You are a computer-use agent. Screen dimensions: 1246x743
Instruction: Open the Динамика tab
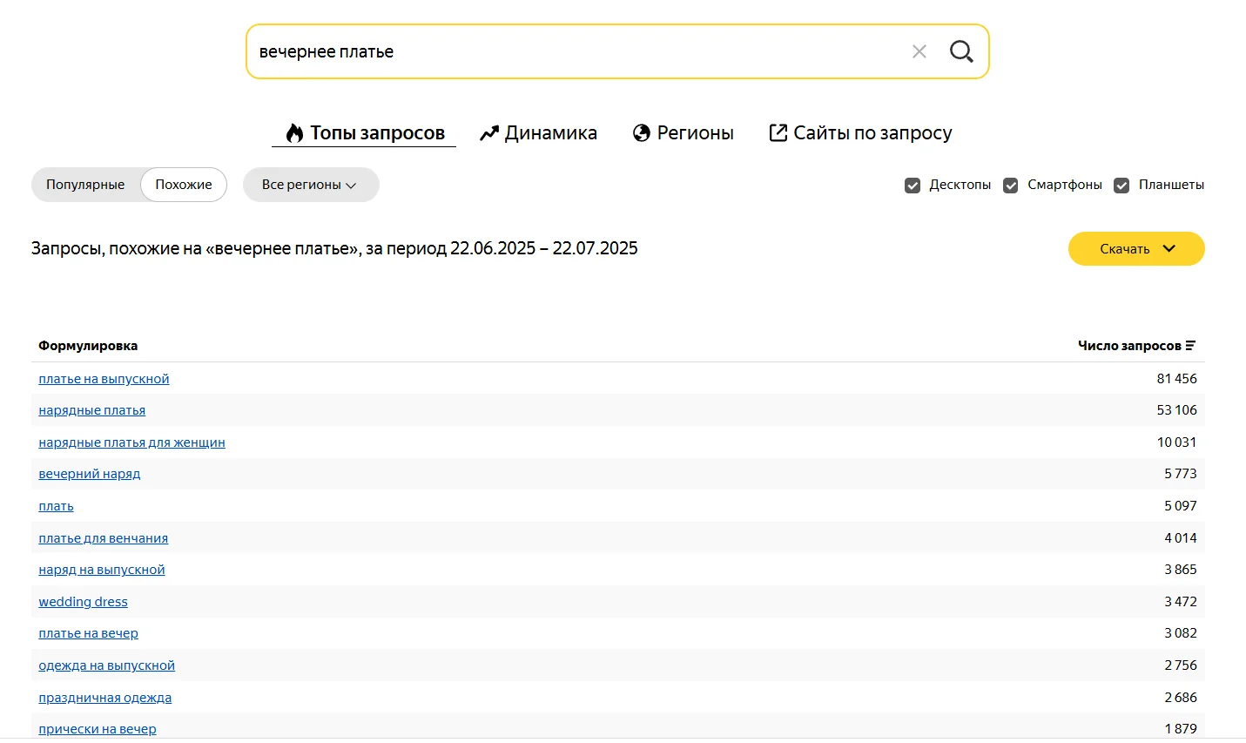pyautogui.click(x=550, y=133)
